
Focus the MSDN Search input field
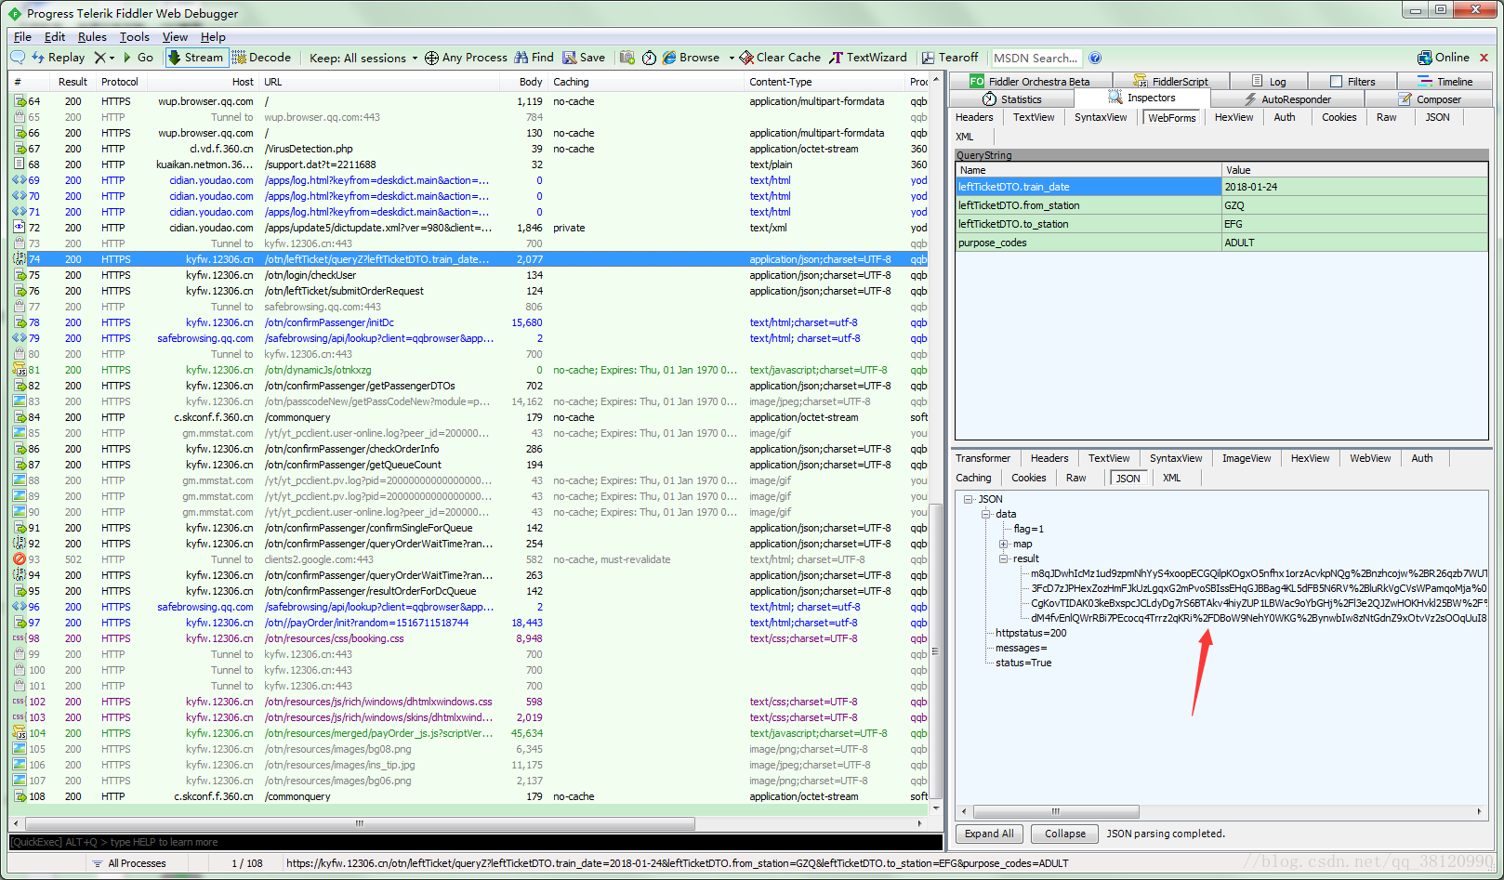(x=1036, y=58)
